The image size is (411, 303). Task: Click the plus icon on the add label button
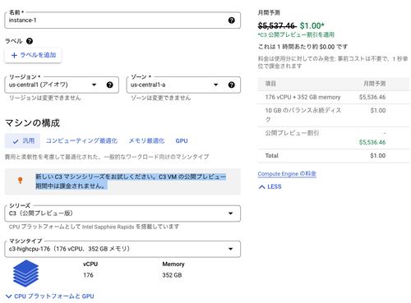tap(14, 55)
